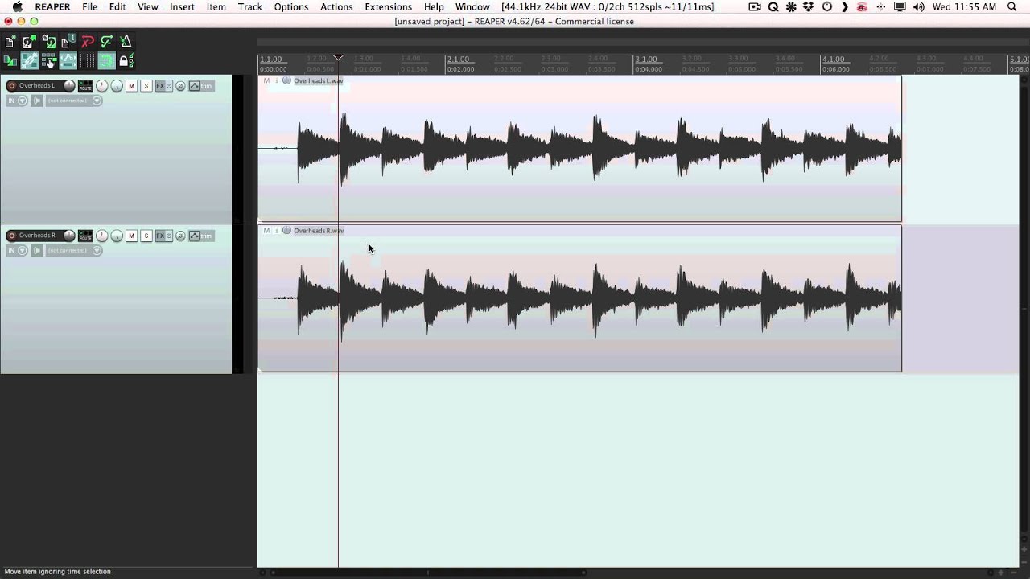
Task: Open Spotlight search in the macOS menu bar
Action: pyautogui.click(x=1012, y=6)
